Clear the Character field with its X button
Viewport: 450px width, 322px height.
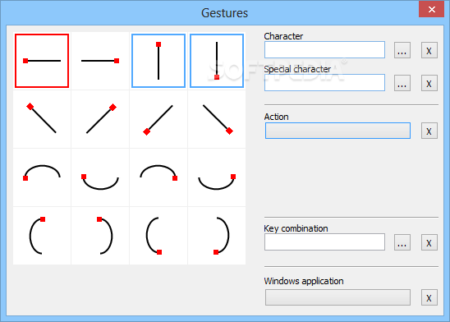click(x=429, y=50)
